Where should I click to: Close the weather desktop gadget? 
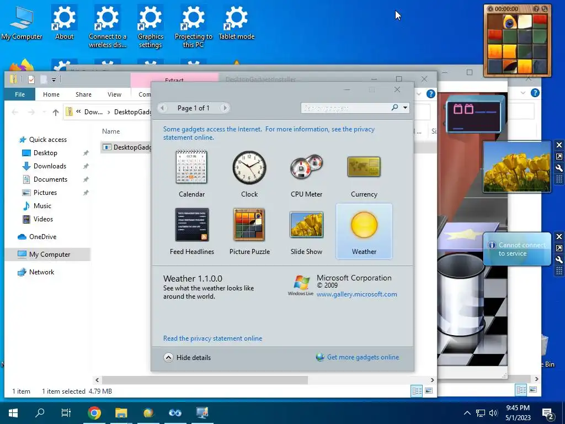559,236
